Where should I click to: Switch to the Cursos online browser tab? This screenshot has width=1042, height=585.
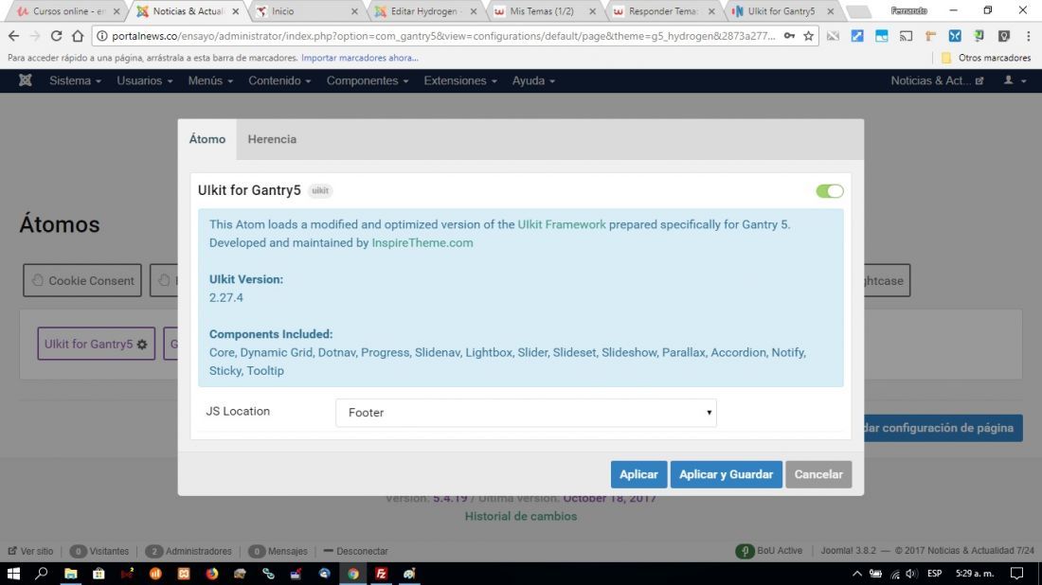68,11
